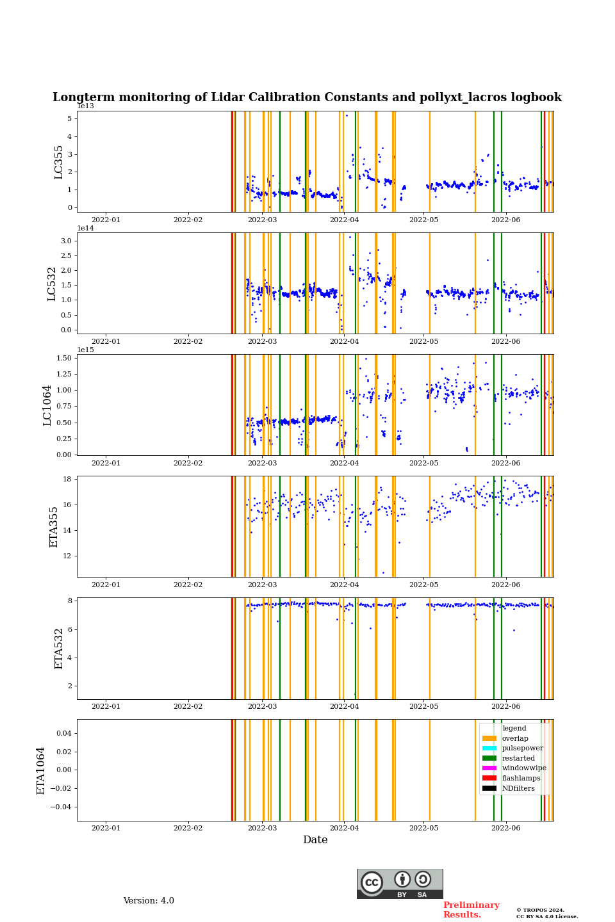Select the red flashlamps legend swatch
Image resolution: width=615 pixels, height=922 pixels.
pyautogui.click(x=489, y=778)
